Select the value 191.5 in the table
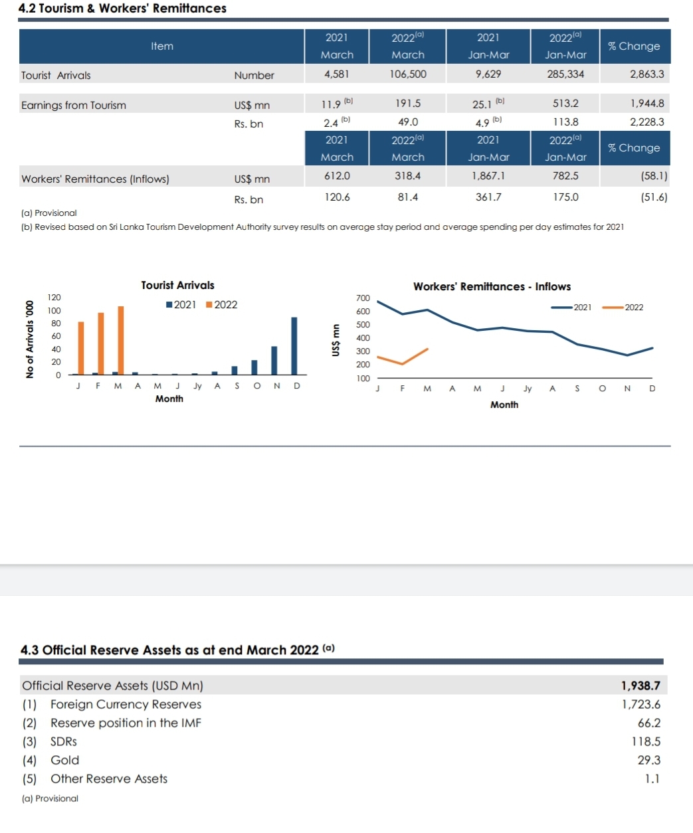This screenshot has height=833, width=693. click(408, 103)
